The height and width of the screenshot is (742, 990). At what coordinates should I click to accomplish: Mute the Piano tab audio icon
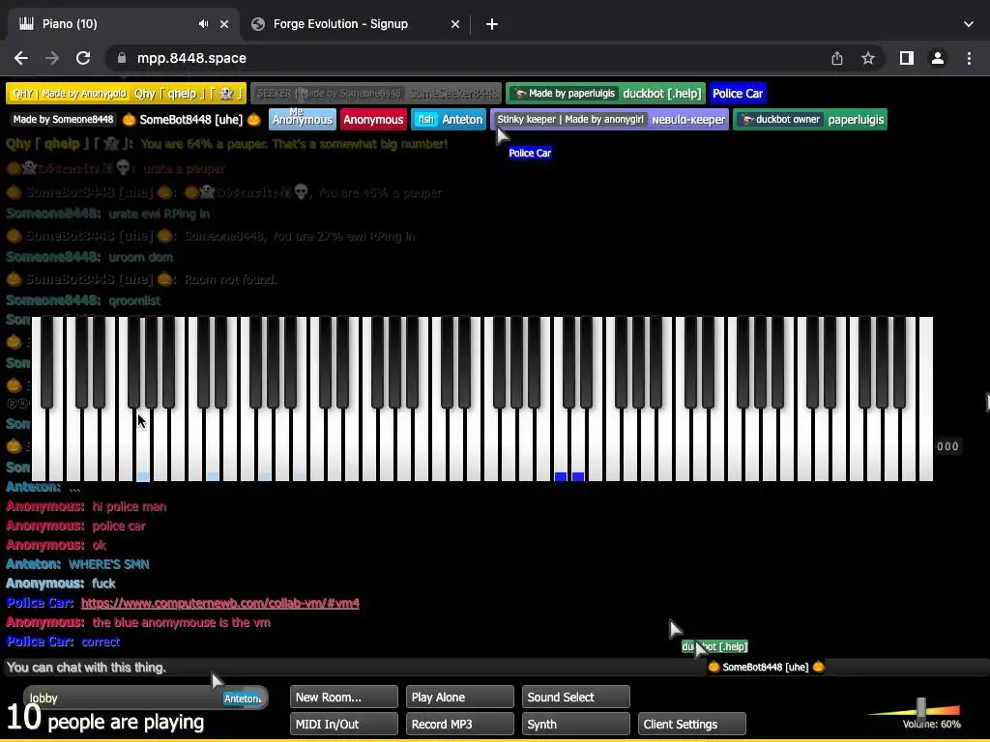(x=203, y=24)
